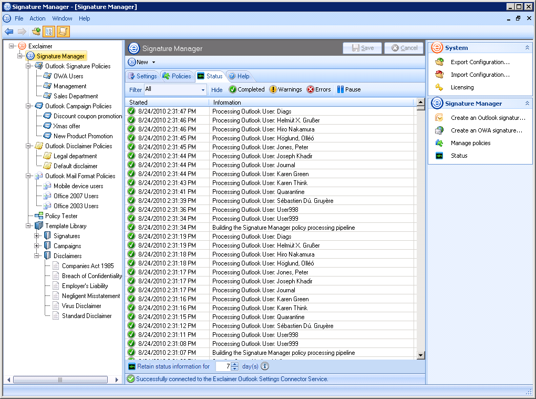Click the status list scroll down arrow
536x399 pixels.
coord(421,355)
